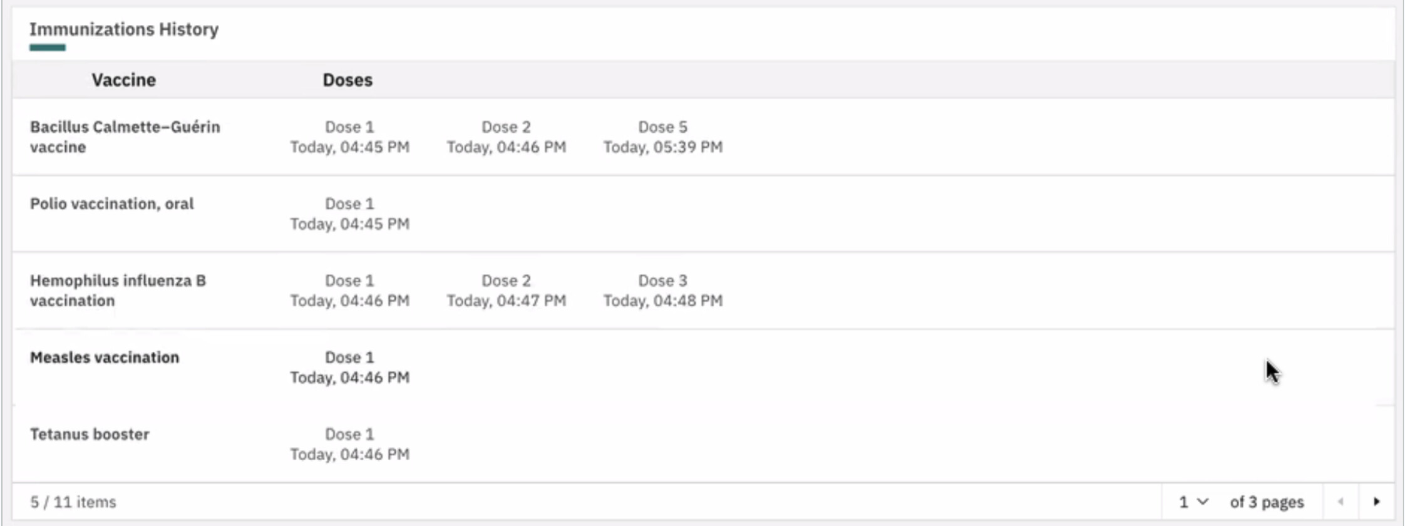
Task: Click BCG Dose 2 at 04:46 PM
Action: coord(507,137)
